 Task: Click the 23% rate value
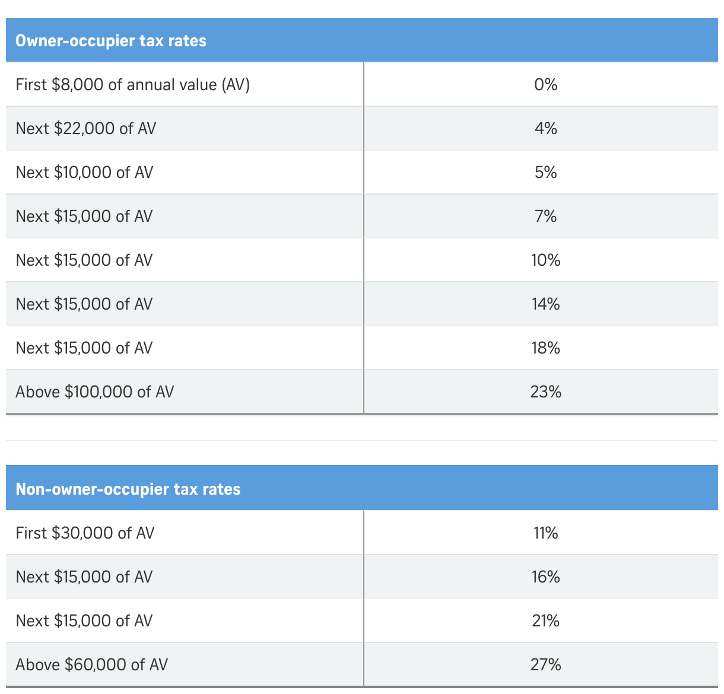(x=545, y=392)
